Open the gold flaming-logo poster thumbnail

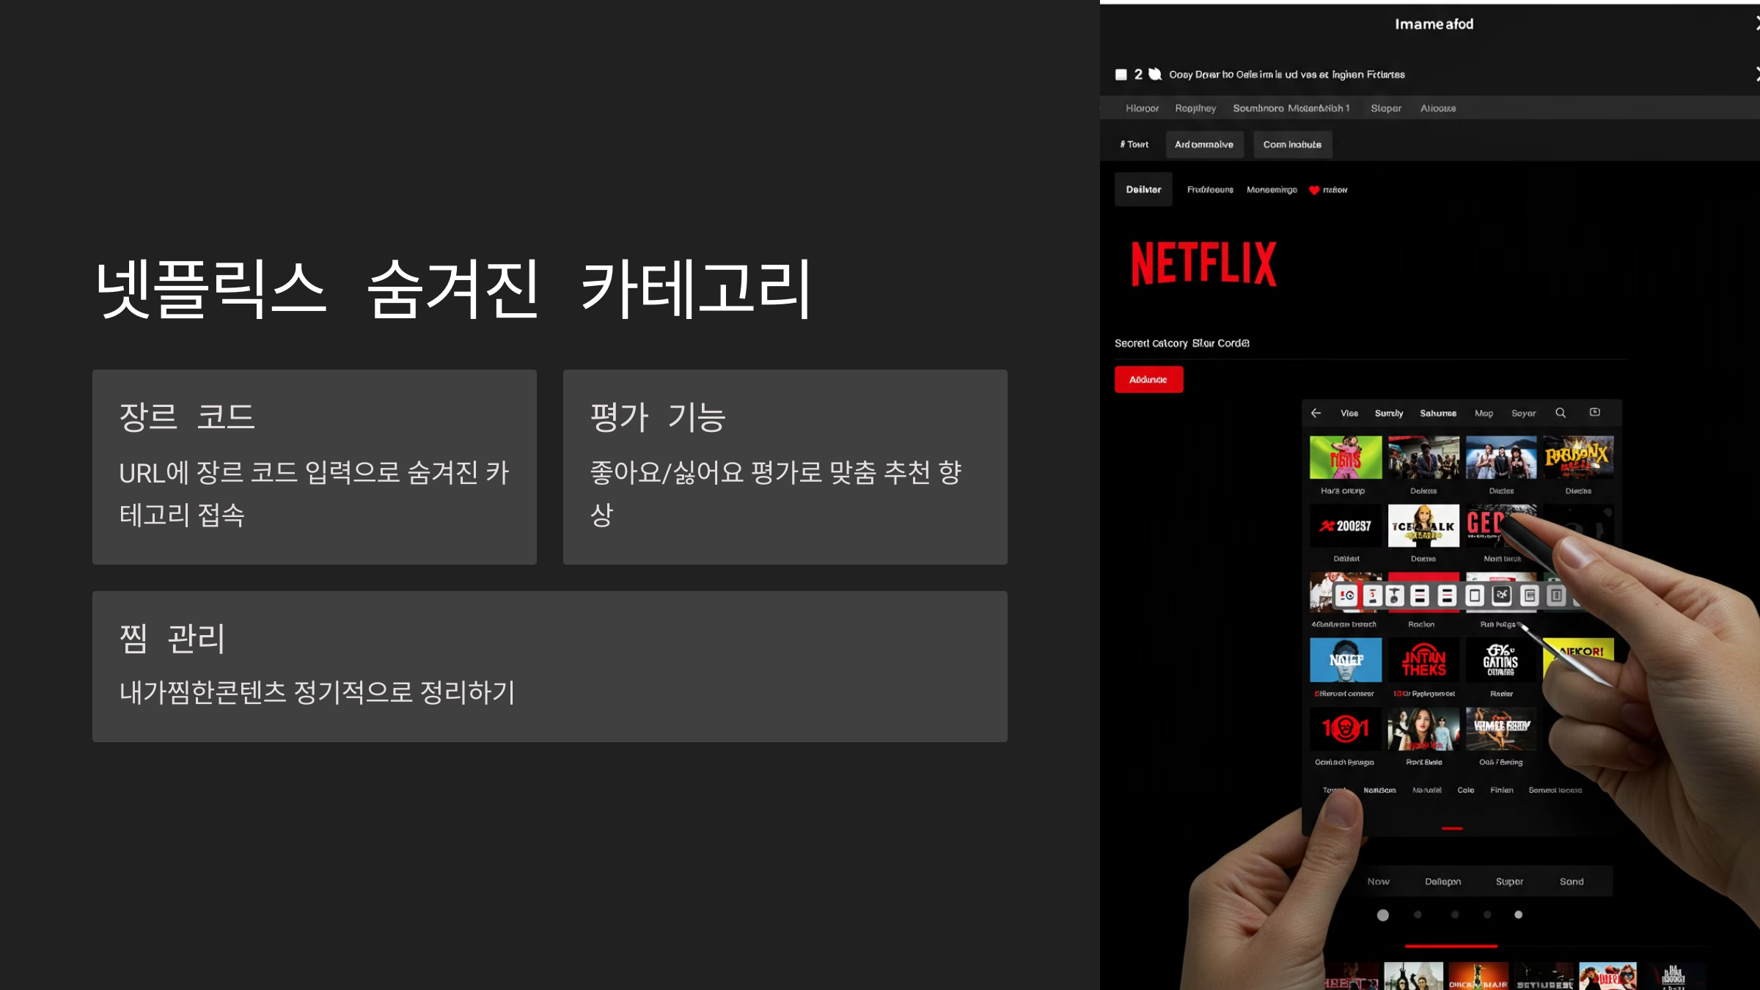1578,458
